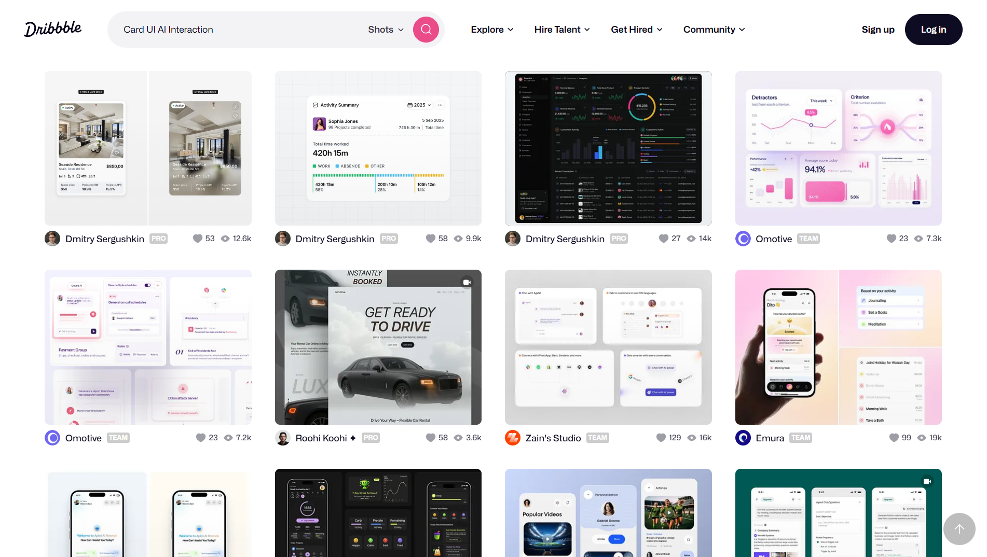
Task: Open the Detractors pink analytics dashboard shot
Action: (838, 148)
